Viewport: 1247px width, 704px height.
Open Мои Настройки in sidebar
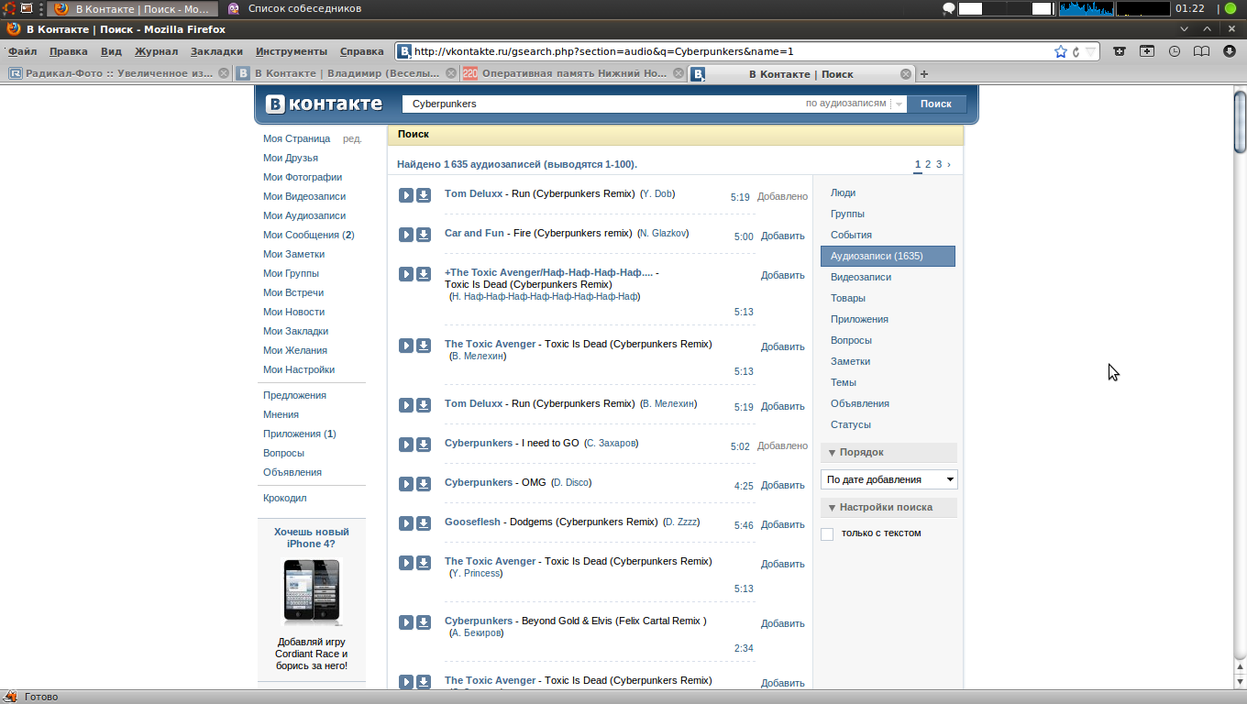299,370
